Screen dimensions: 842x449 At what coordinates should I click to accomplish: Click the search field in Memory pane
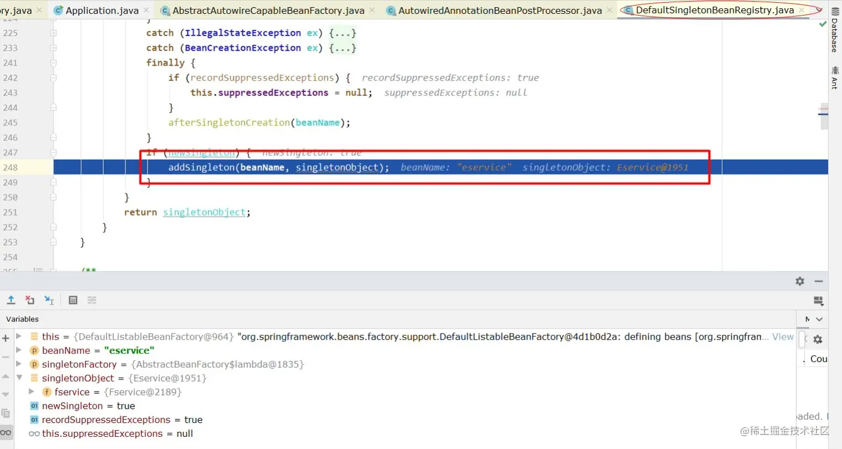[802, 339]
